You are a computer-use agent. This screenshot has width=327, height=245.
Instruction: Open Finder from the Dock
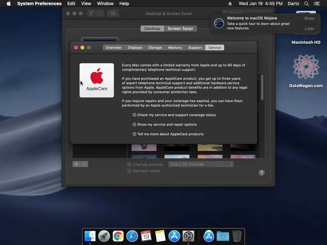pos(90,236)
